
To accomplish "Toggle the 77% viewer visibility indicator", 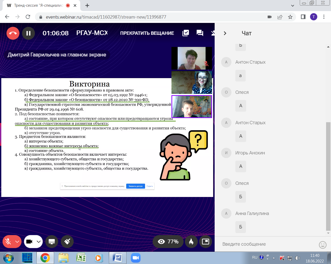I will pyautogui.click(x=168, y=242).
